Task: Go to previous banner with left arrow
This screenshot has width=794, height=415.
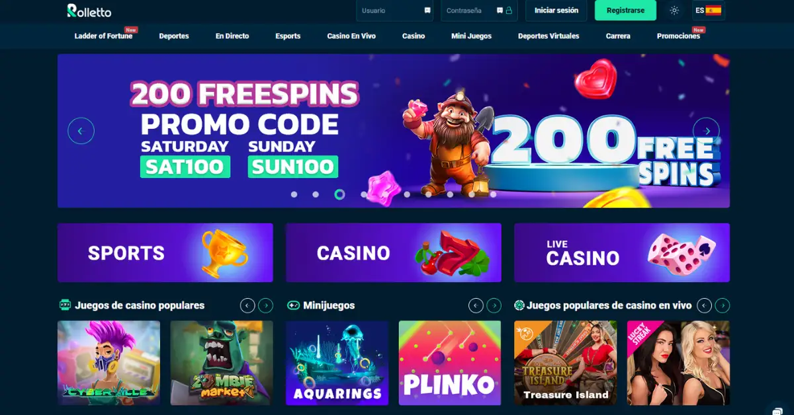Action: tap(81, 131)
